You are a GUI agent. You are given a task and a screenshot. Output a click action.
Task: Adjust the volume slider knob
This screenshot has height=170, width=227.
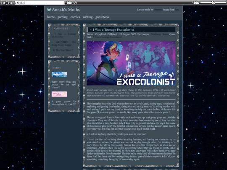tap(213, 3)
